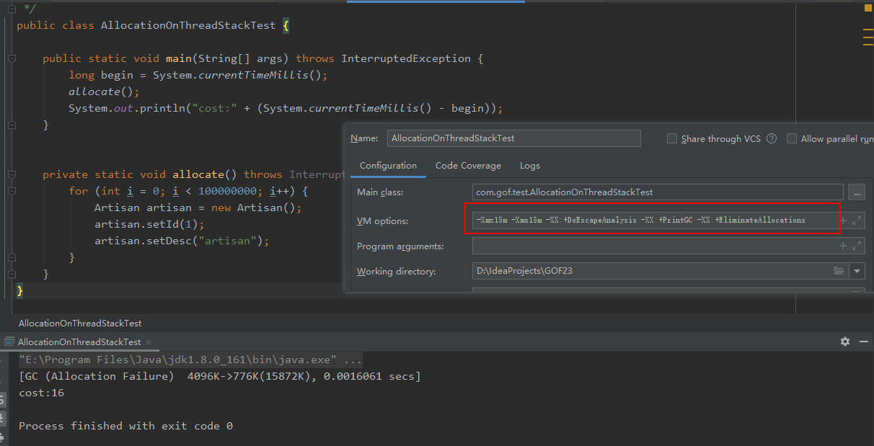Collapse the allocate method fold marker
This screenshot has height=446, width=874.
pyautogui.click(x=11, y=174)
